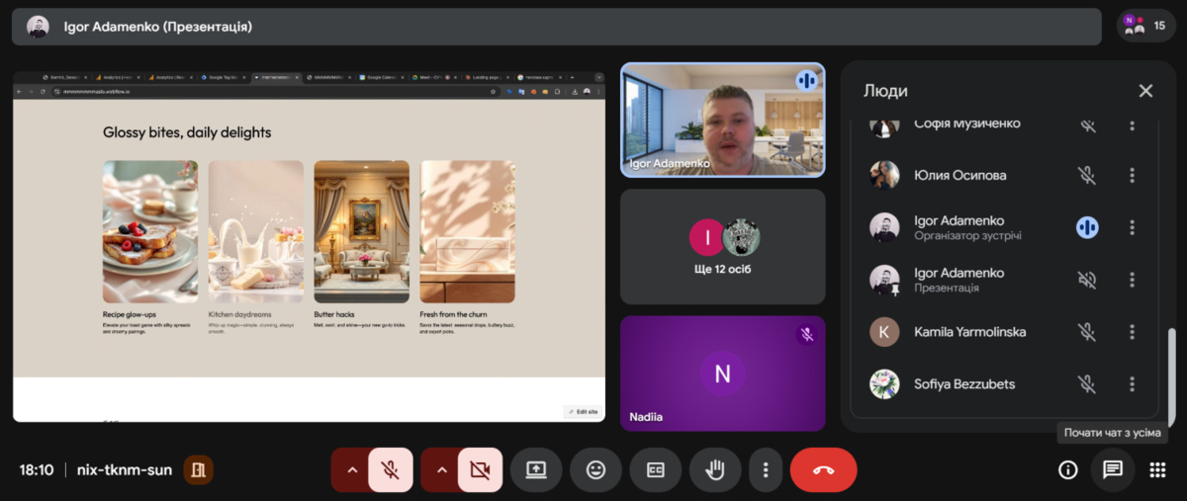Toggle your camera on
Viewport: 1187px width, 501px height.
point(480,470)
